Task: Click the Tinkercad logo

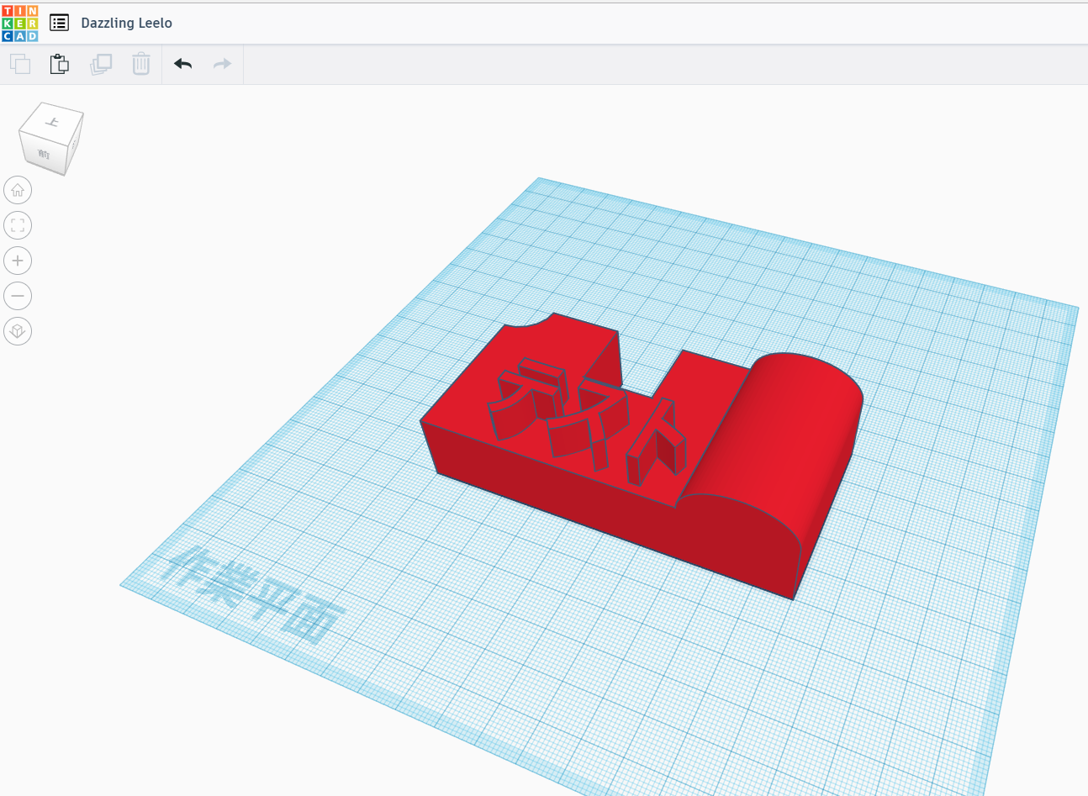Action: pyautogui.click(x=20, y=23)
